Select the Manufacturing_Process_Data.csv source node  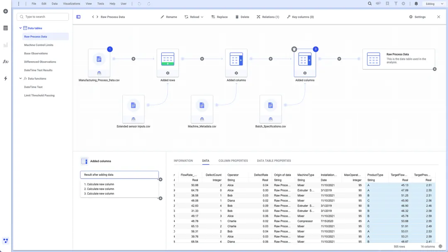[99, 63]
